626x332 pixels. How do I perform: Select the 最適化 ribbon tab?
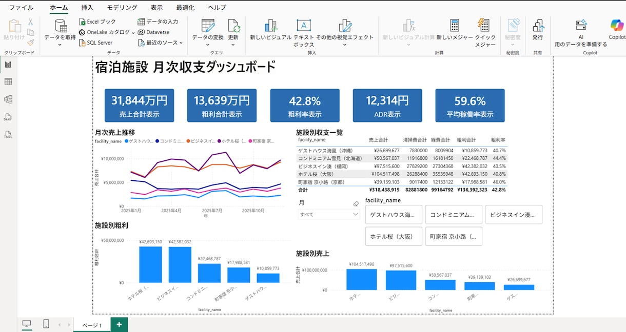pyautogui.click(x=185, y=8)
